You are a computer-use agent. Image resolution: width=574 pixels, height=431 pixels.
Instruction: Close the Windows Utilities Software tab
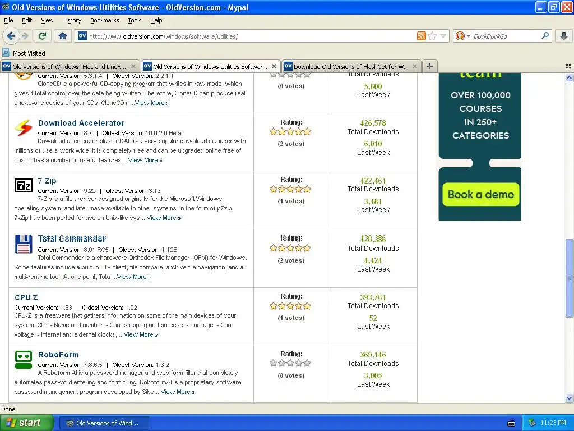coord(274,66)
